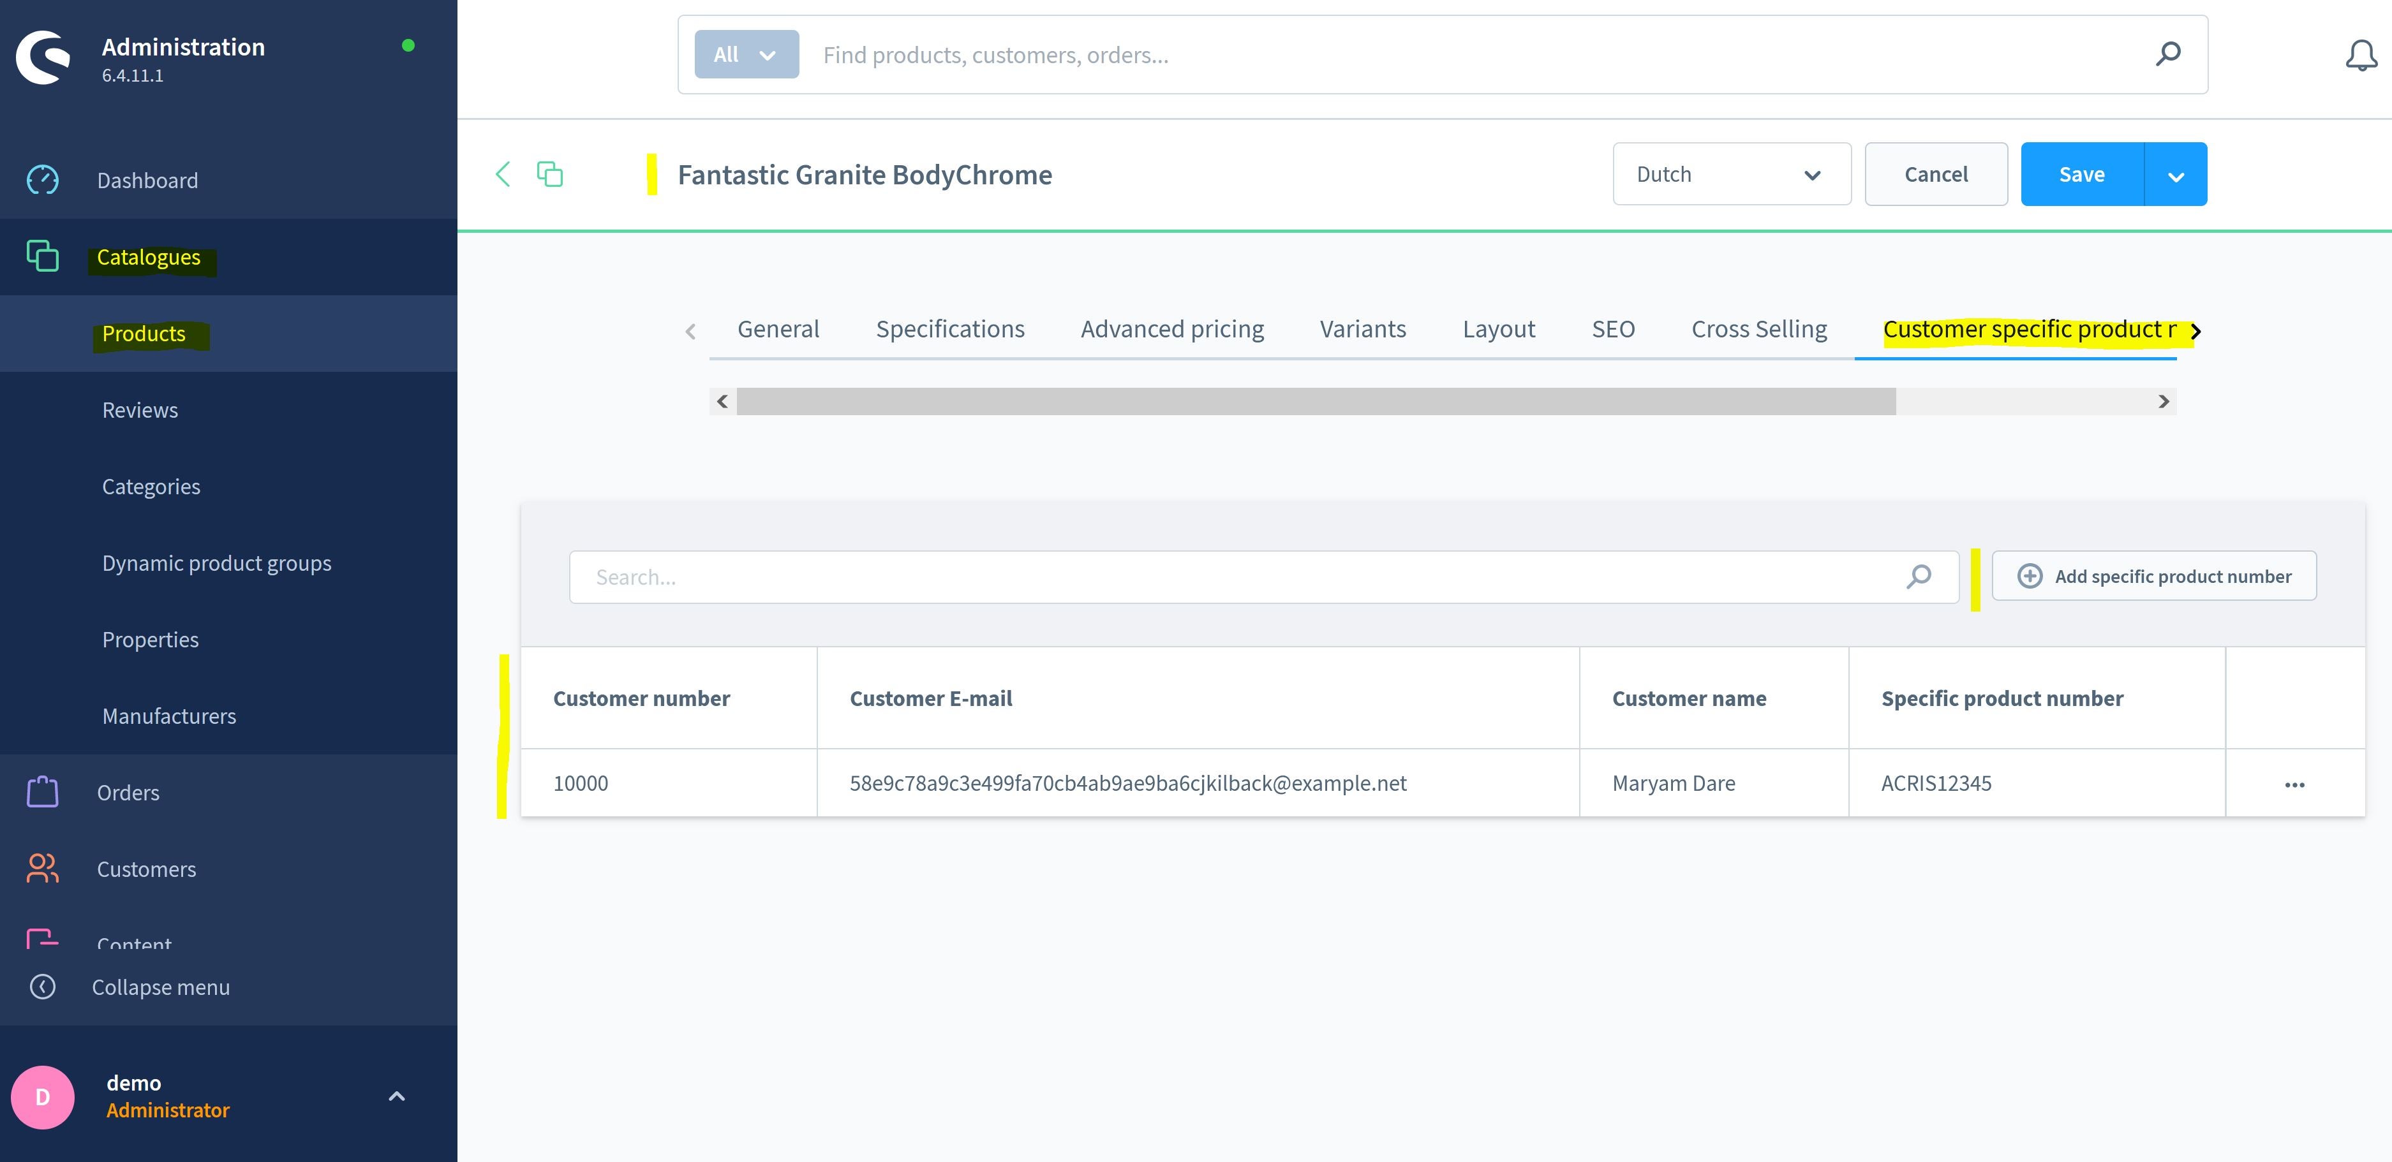This screenshot has width=2392, height=1162.
Task: Expand the Save options arrow
Action: 2176,173
